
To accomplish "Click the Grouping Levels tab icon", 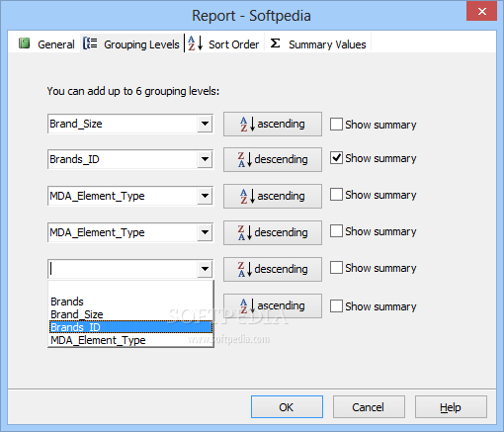I will [90, 43].
